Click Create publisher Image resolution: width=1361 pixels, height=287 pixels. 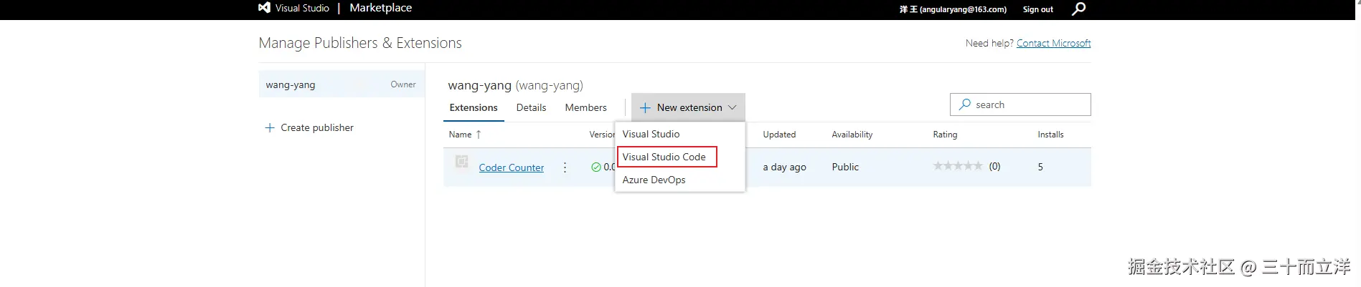[x=309, y=127]
